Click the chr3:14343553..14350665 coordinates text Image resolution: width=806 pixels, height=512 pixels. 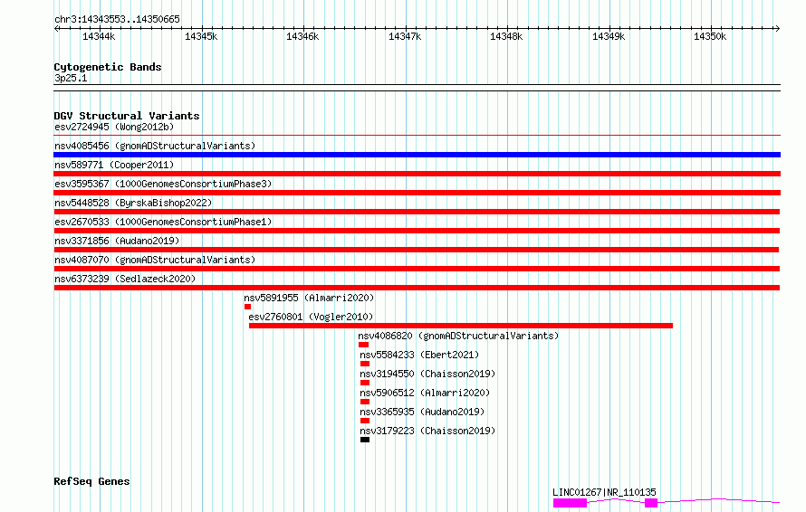117,20
